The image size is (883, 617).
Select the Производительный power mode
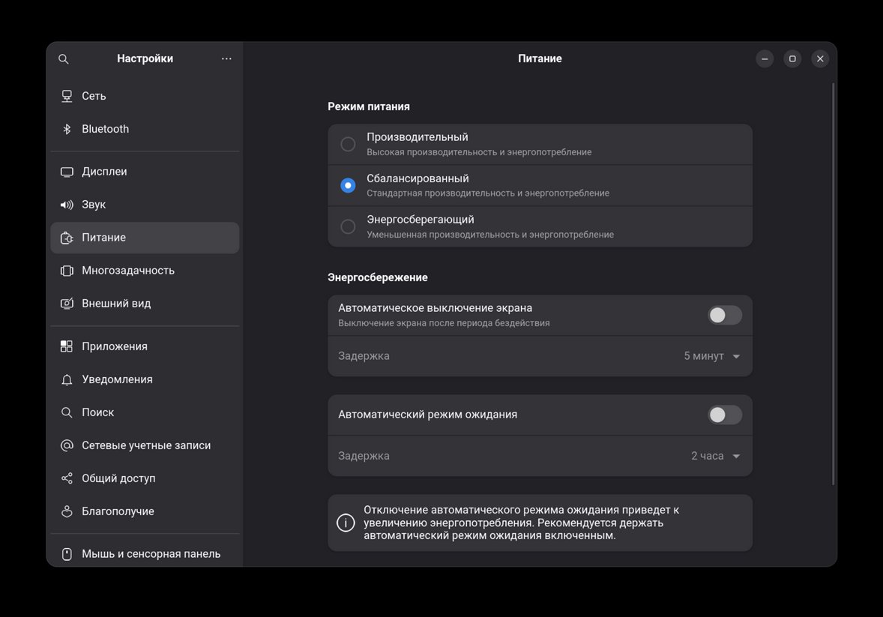(x=348, y=144)
